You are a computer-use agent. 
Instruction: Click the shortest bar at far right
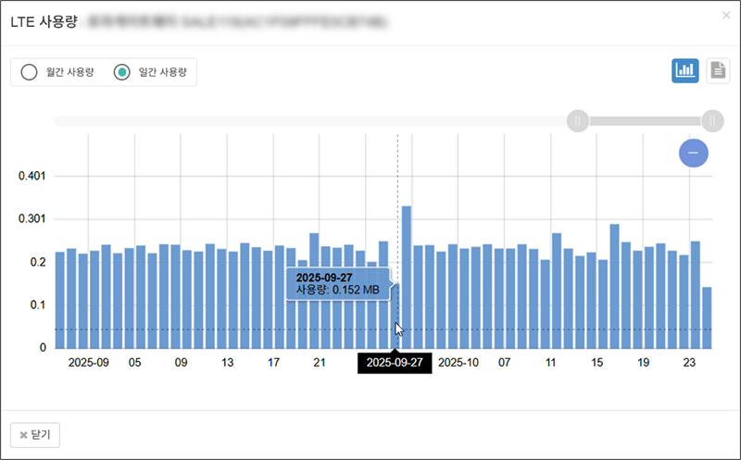point(707,317)
